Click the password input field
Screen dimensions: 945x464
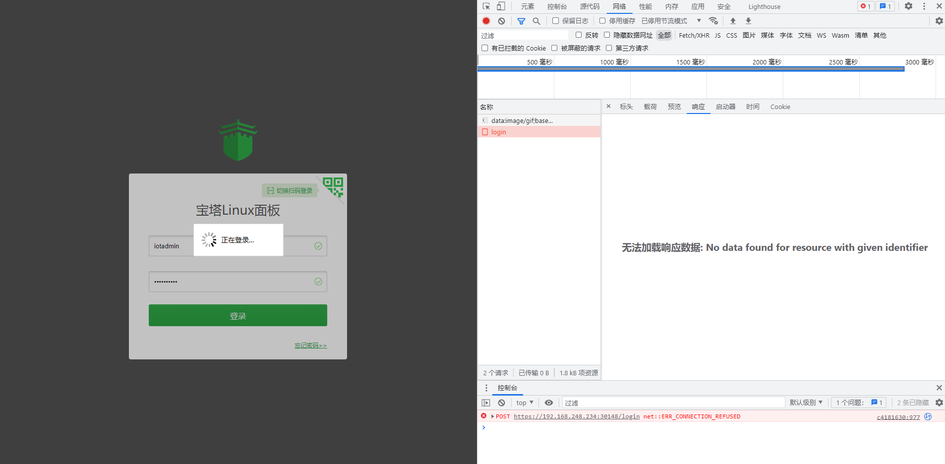point(238,282)
